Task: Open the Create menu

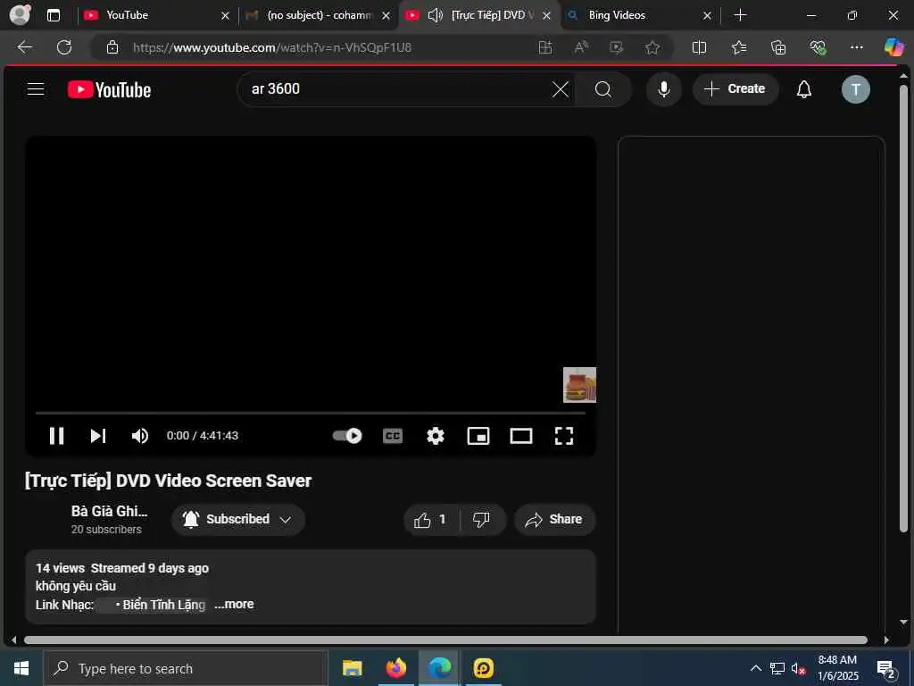Action: coord(735,89)
